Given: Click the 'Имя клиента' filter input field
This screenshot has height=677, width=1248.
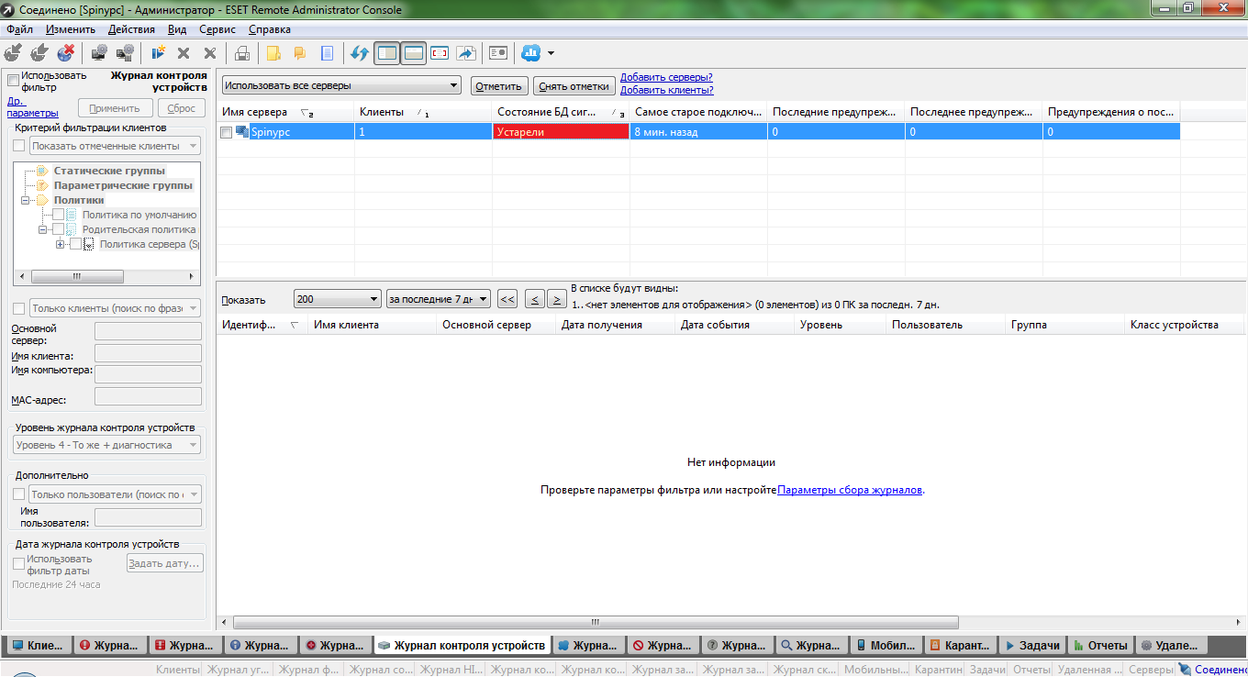Looking at the screenshot, I should tap(148, 353).
